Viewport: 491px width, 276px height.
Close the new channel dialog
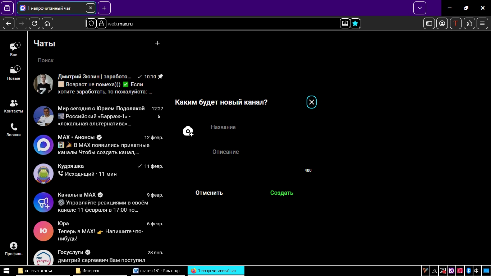point(311,102)
